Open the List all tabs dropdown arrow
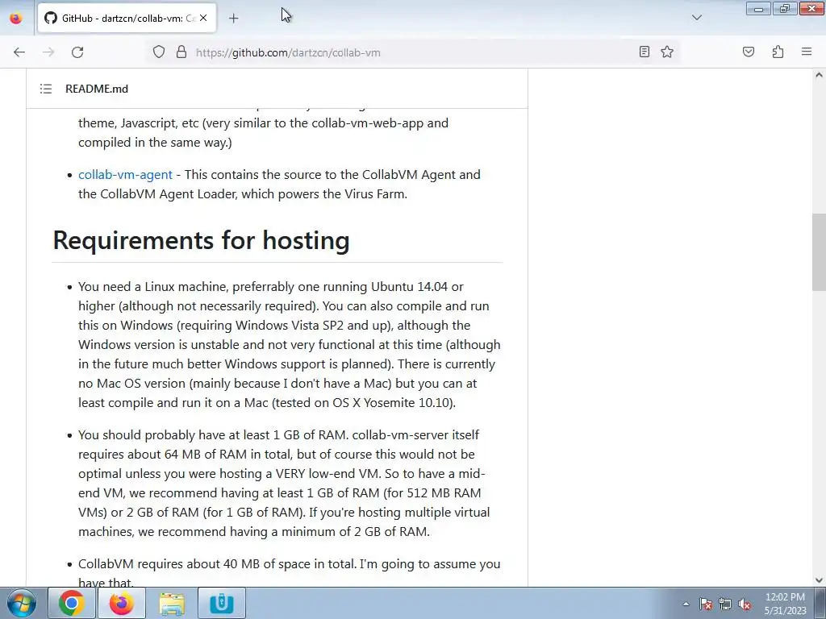 696,18
